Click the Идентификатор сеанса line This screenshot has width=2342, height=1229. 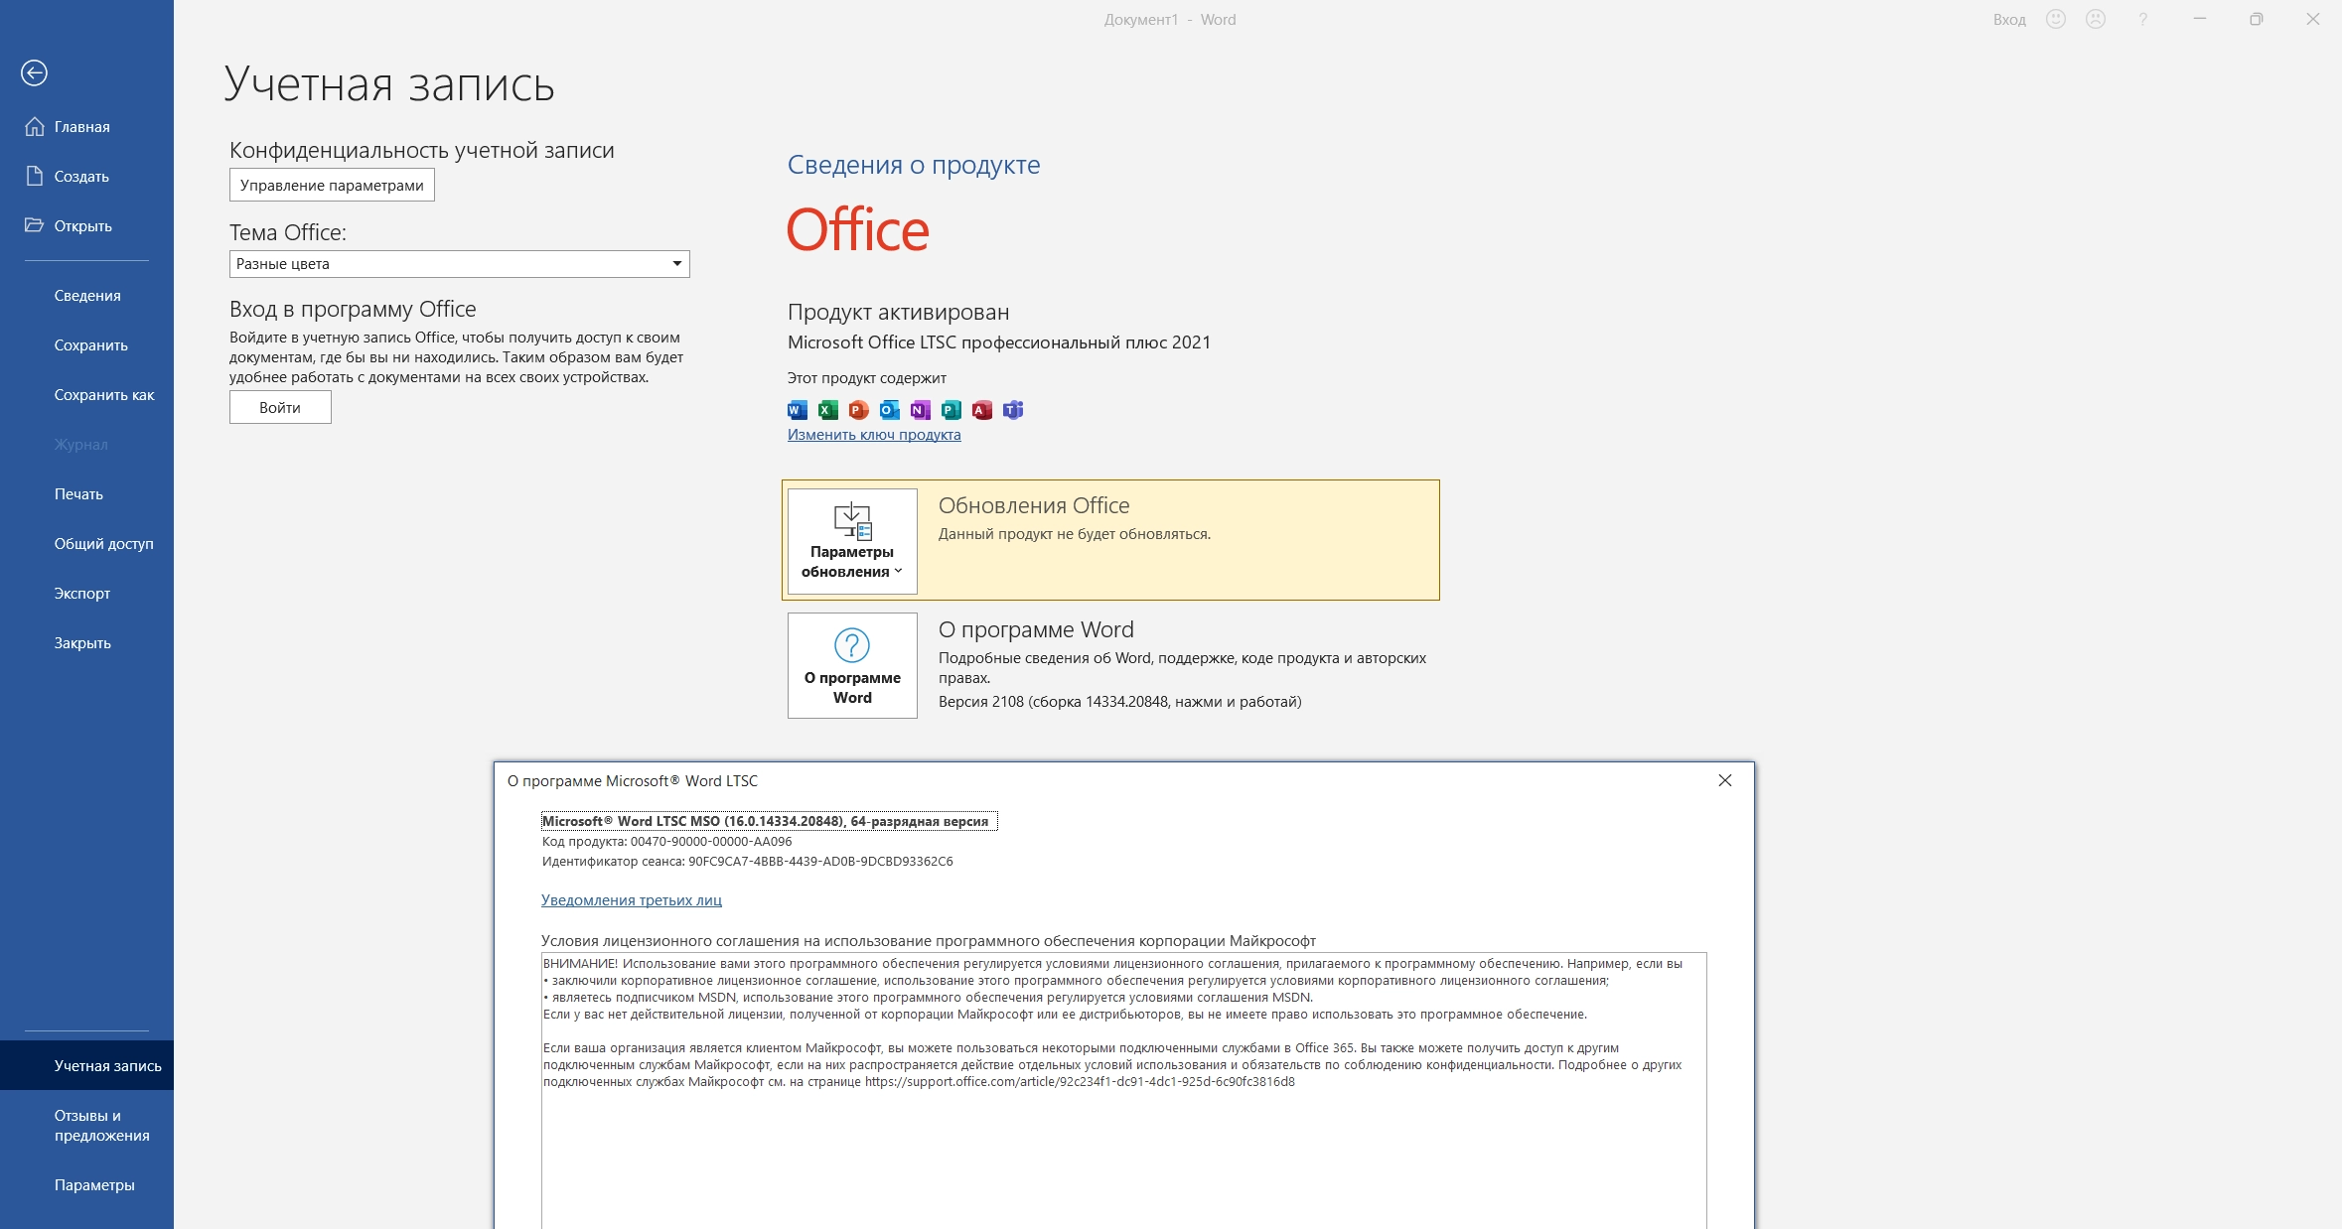(x=747, y=861)
